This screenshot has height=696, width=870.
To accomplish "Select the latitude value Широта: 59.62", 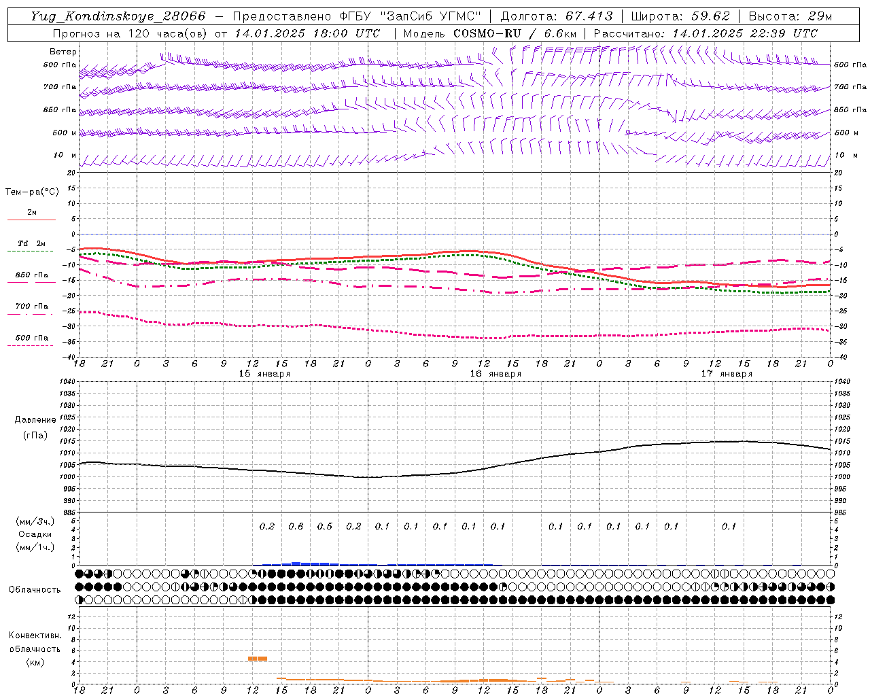I will pos(680,16).
